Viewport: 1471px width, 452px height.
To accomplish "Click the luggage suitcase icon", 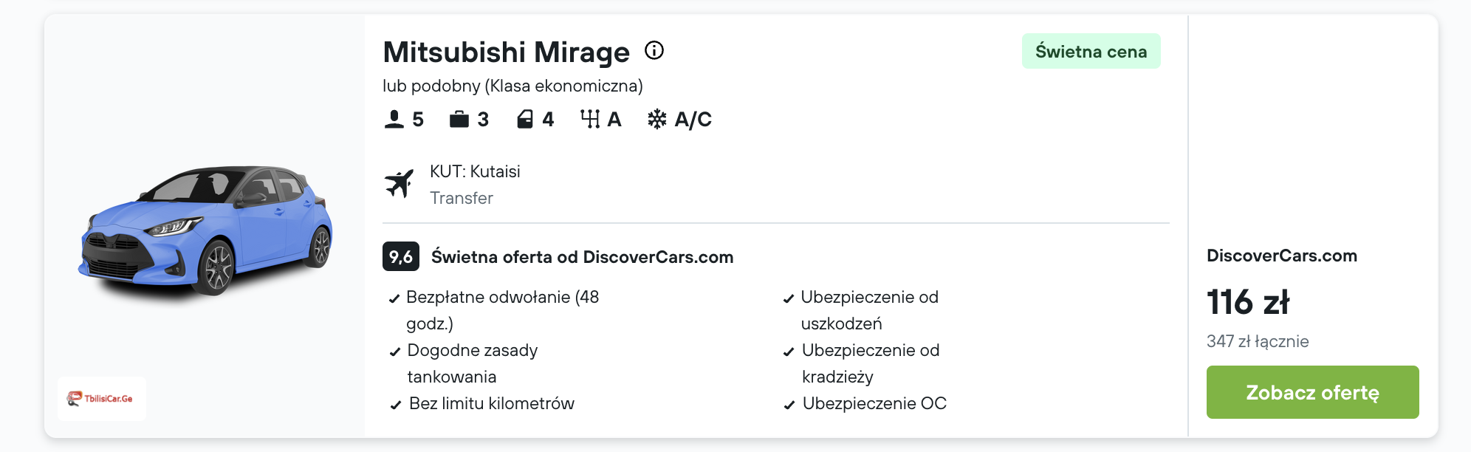I will (x=459, y=119).
